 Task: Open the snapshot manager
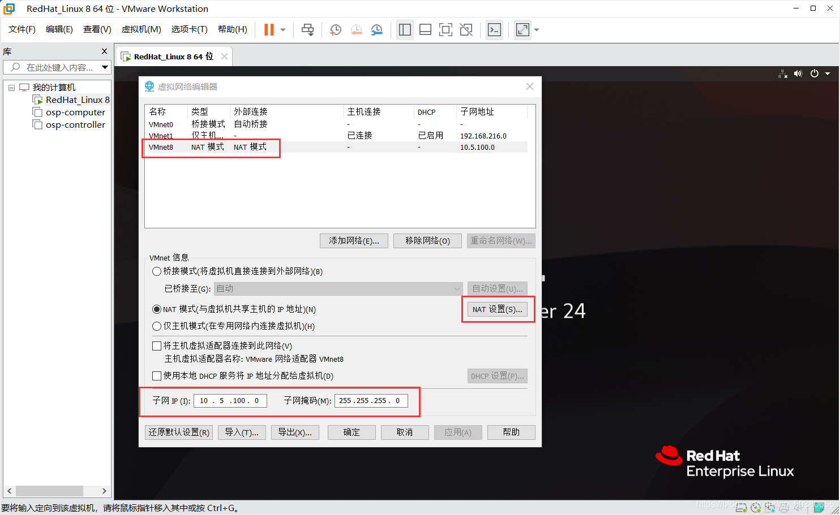point(376,30)
